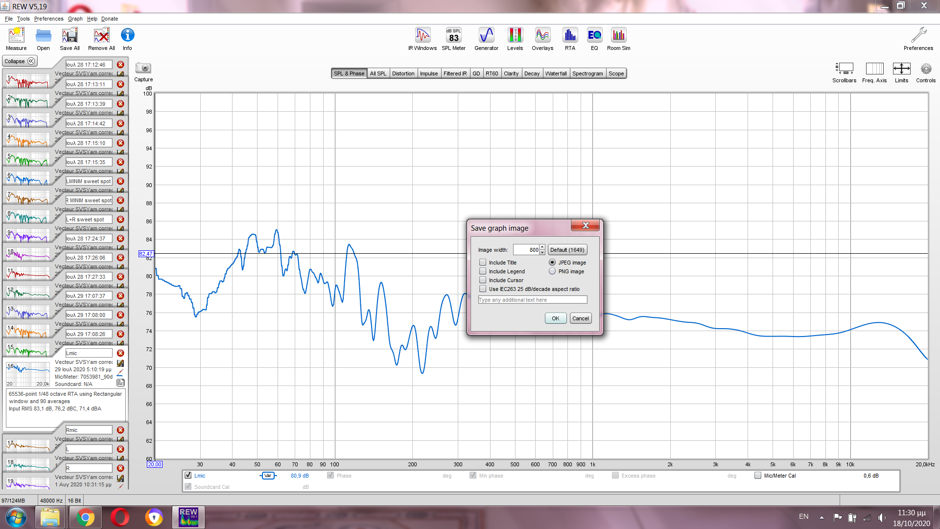
Task: Select the PNG image radio button
Action: pyautogui.click(x=552, y=271)
